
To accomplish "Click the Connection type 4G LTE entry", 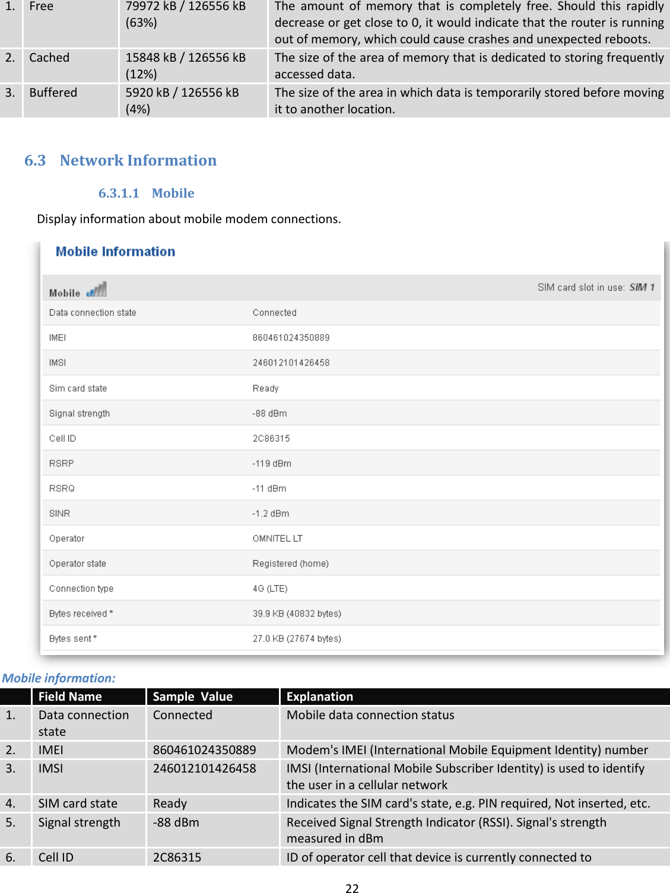I will pyautogui.click(x=270, y=588).
